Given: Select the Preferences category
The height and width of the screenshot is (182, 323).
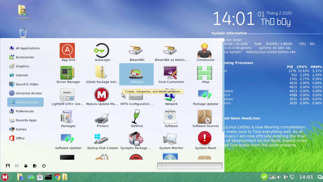Looking at the screenshot, I should [x=25, y=111].
